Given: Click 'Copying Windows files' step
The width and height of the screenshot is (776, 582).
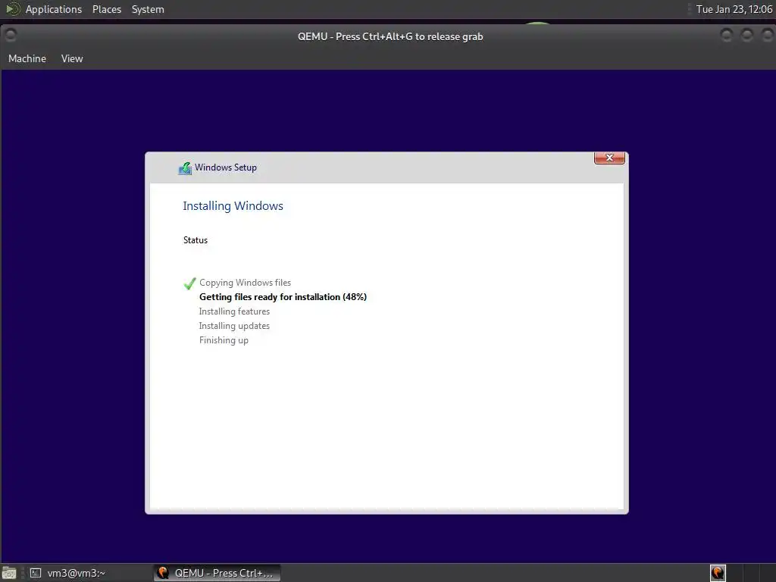Looking at the screenshot, I should (x=245, y=283).
